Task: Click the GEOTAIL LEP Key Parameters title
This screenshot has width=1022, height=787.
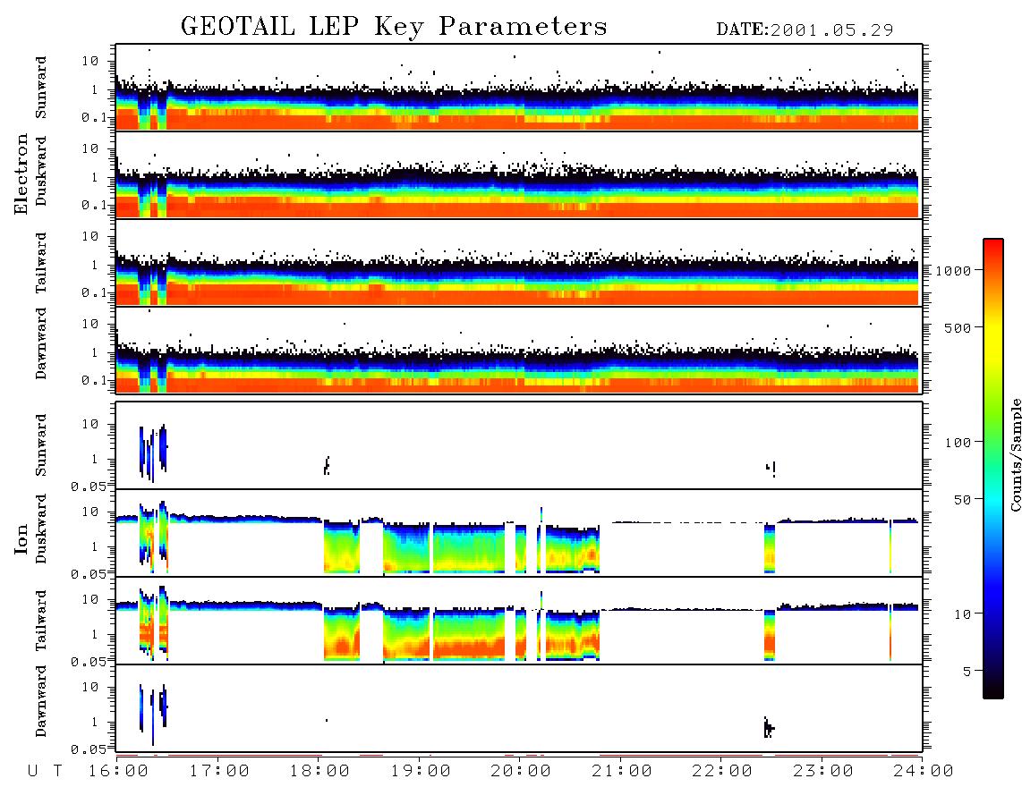Action: (x=394, y=27)
